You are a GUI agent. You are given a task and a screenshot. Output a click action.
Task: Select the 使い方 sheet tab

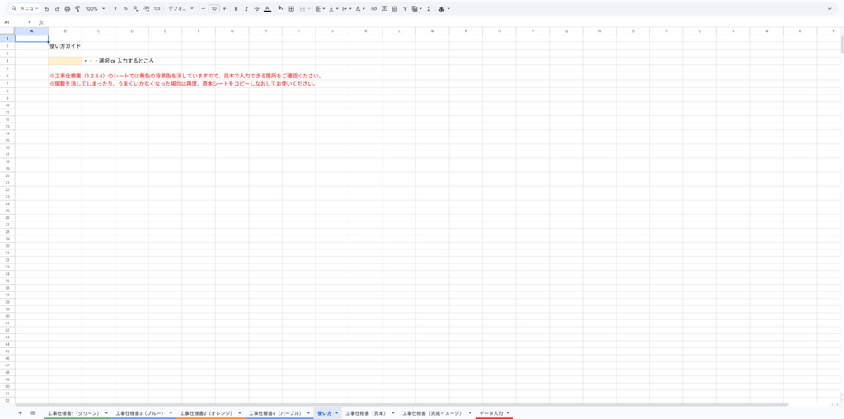point(325,413)
